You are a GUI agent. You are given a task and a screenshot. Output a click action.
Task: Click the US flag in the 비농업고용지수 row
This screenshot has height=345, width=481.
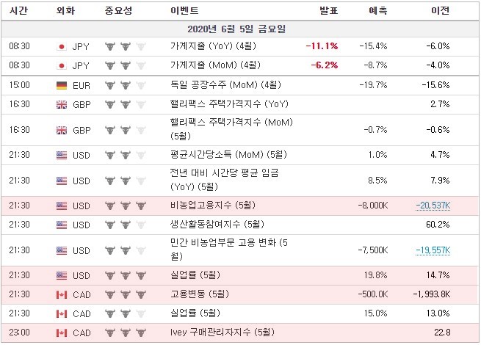[x=62, y=206]
